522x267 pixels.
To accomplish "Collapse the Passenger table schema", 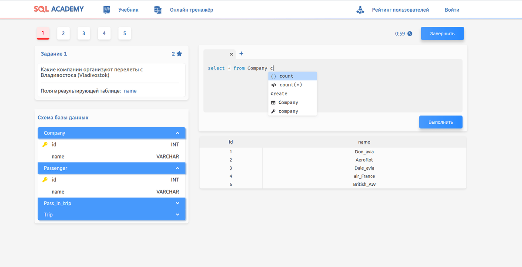I will pos(177,168).
